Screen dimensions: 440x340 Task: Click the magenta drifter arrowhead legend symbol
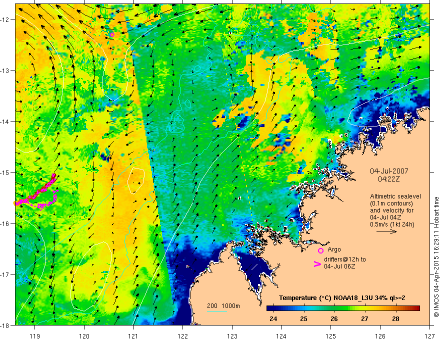point(317,264)
